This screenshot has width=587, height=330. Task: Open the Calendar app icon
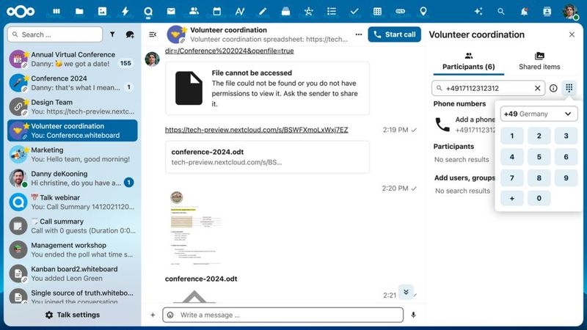[216, 12]
